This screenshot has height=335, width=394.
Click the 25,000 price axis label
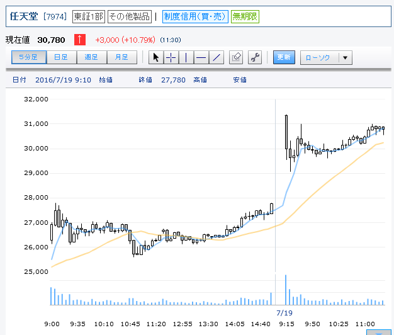(36, 271)
